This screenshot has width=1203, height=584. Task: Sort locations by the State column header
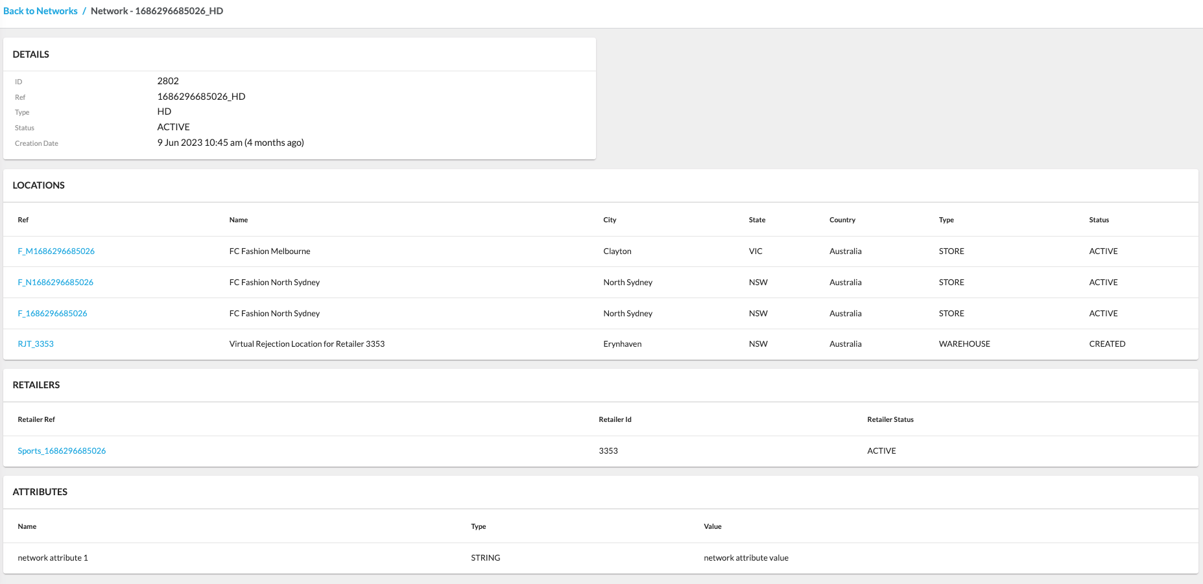(757, 220)
